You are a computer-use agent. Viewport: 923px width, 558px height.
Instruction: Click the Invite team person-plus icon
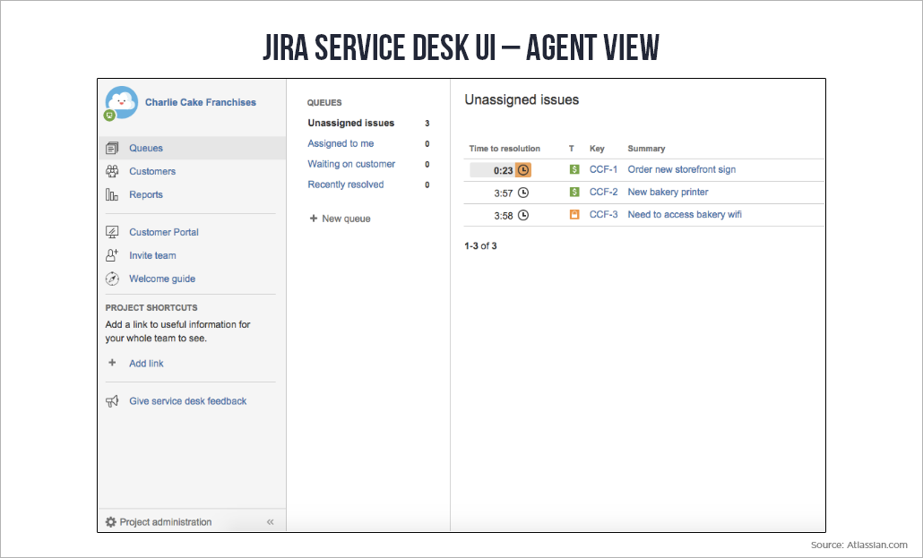coord(113,255)
